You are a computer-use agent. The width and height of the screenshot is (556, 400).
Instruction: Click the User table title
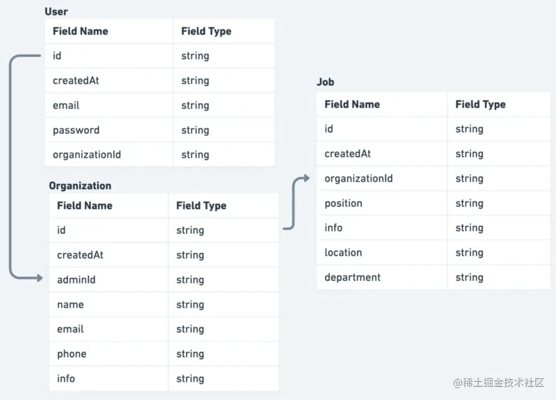coord(56,11)
